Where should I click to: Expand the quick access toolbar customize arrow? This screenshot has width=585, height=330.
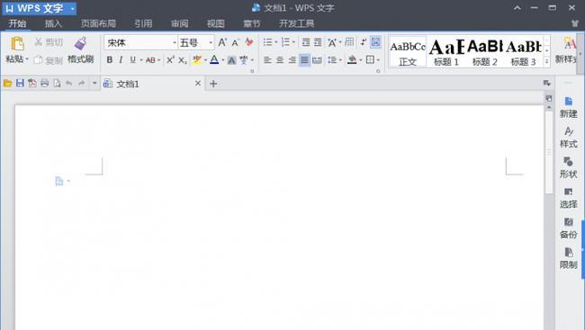pyautogui.click(x=94, y=83)
